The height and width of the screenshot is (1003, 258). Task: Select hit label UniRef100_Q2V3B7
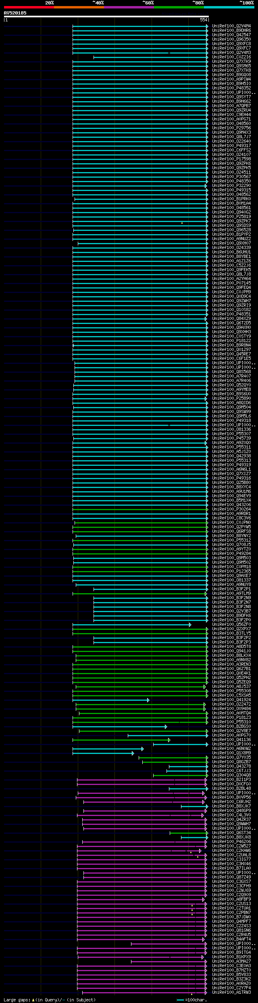click(x=231, y=611)
